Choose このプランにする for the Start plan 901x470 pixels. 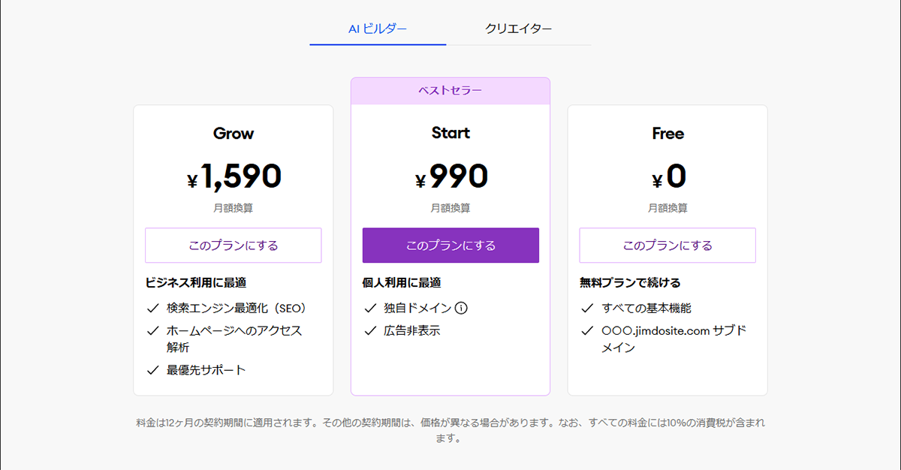click(x=450, y=246)
